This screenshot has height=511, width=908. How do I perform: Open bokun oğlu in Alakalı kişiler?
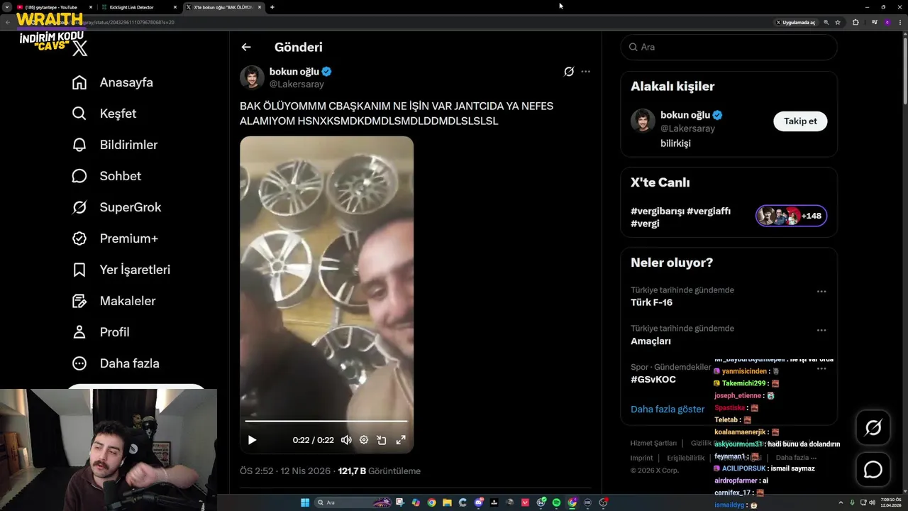685,115
